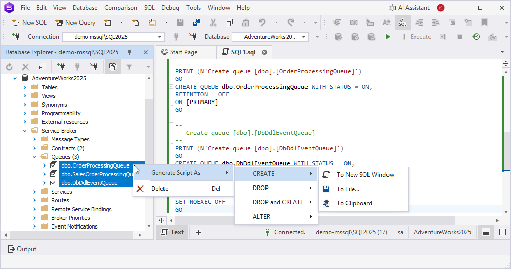Image resolution: width=511 pixels, height=269 pixels.
Task: Click the Refresh icon in Database Explorer
Action: coord(9,67)
